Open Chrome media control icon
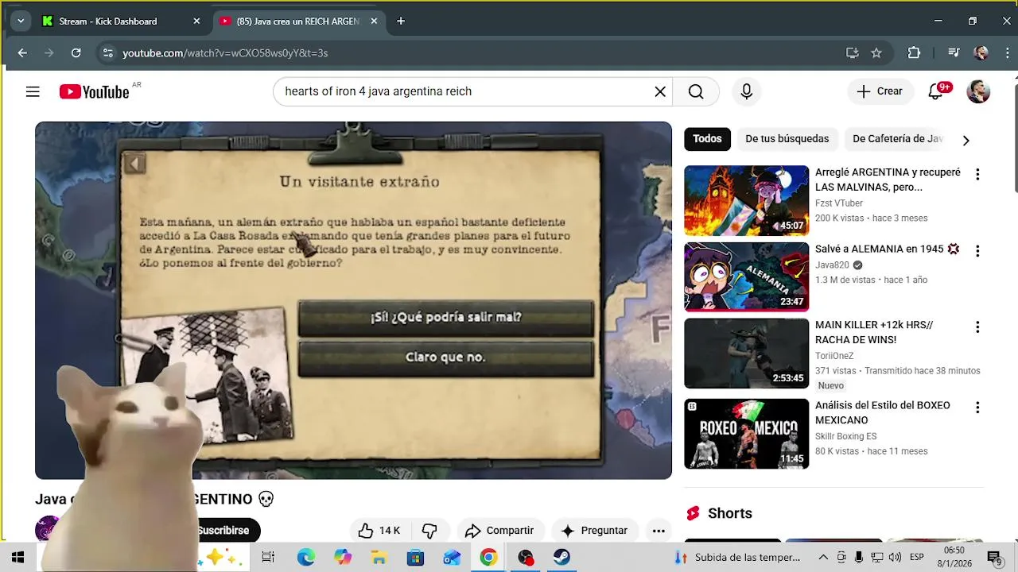 click(x=954, y=52)
